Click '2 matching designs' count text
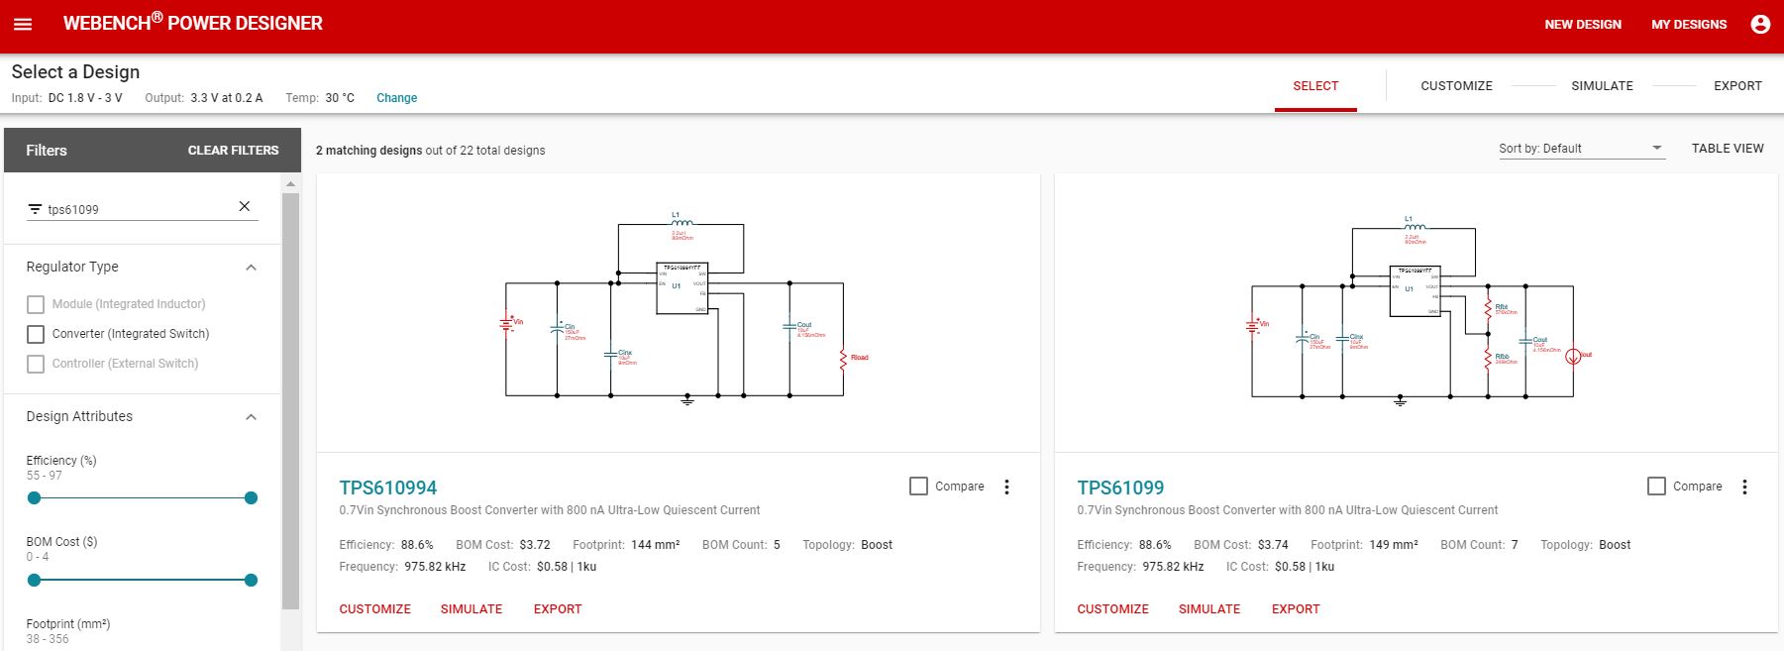The image size is (1784, 651). pos(368,151)
